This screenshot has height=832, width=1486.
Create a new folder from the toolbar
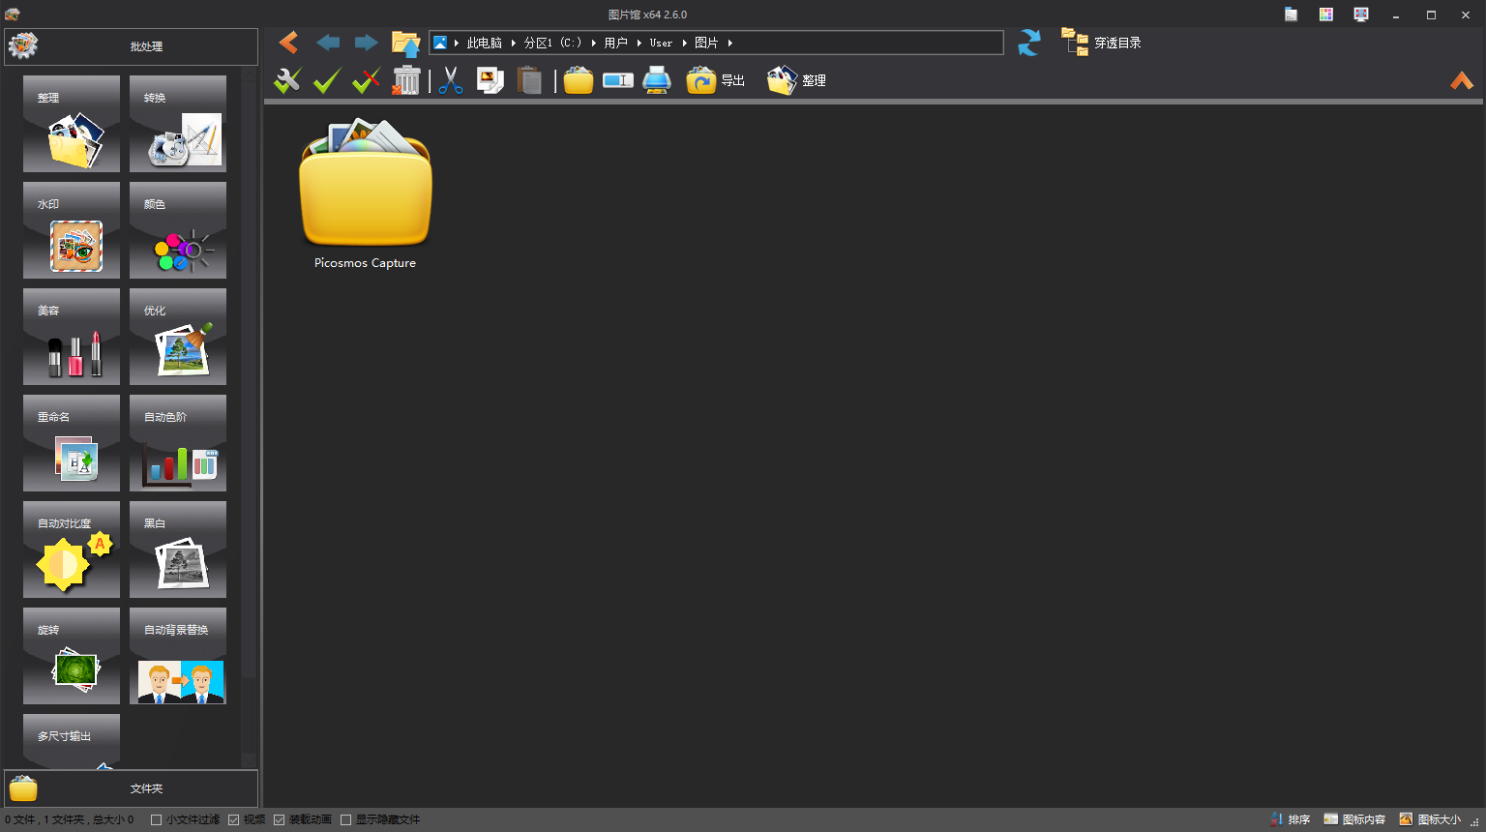(579, 80)
